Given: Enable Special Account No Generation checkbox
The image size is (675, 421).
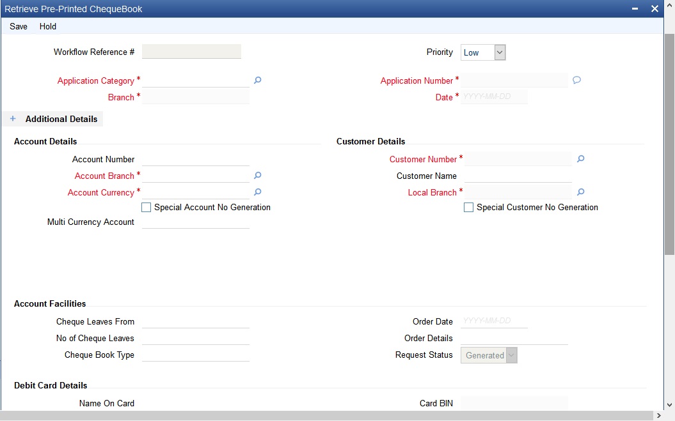Looking at the screenshot, I should pyautogui.click(x=147, y=207).
